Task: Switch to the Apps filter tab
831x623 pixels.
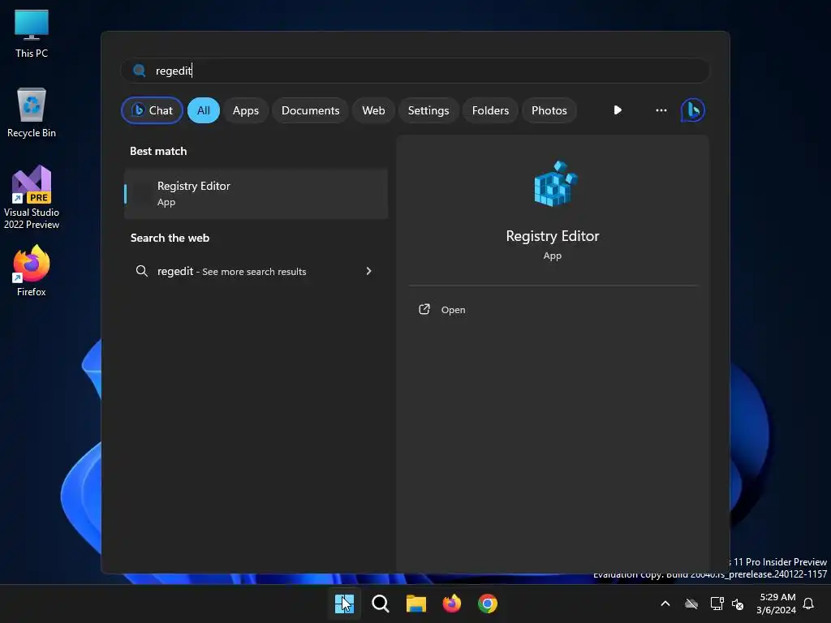Action: pyautogui.click(x=245, y=110)
